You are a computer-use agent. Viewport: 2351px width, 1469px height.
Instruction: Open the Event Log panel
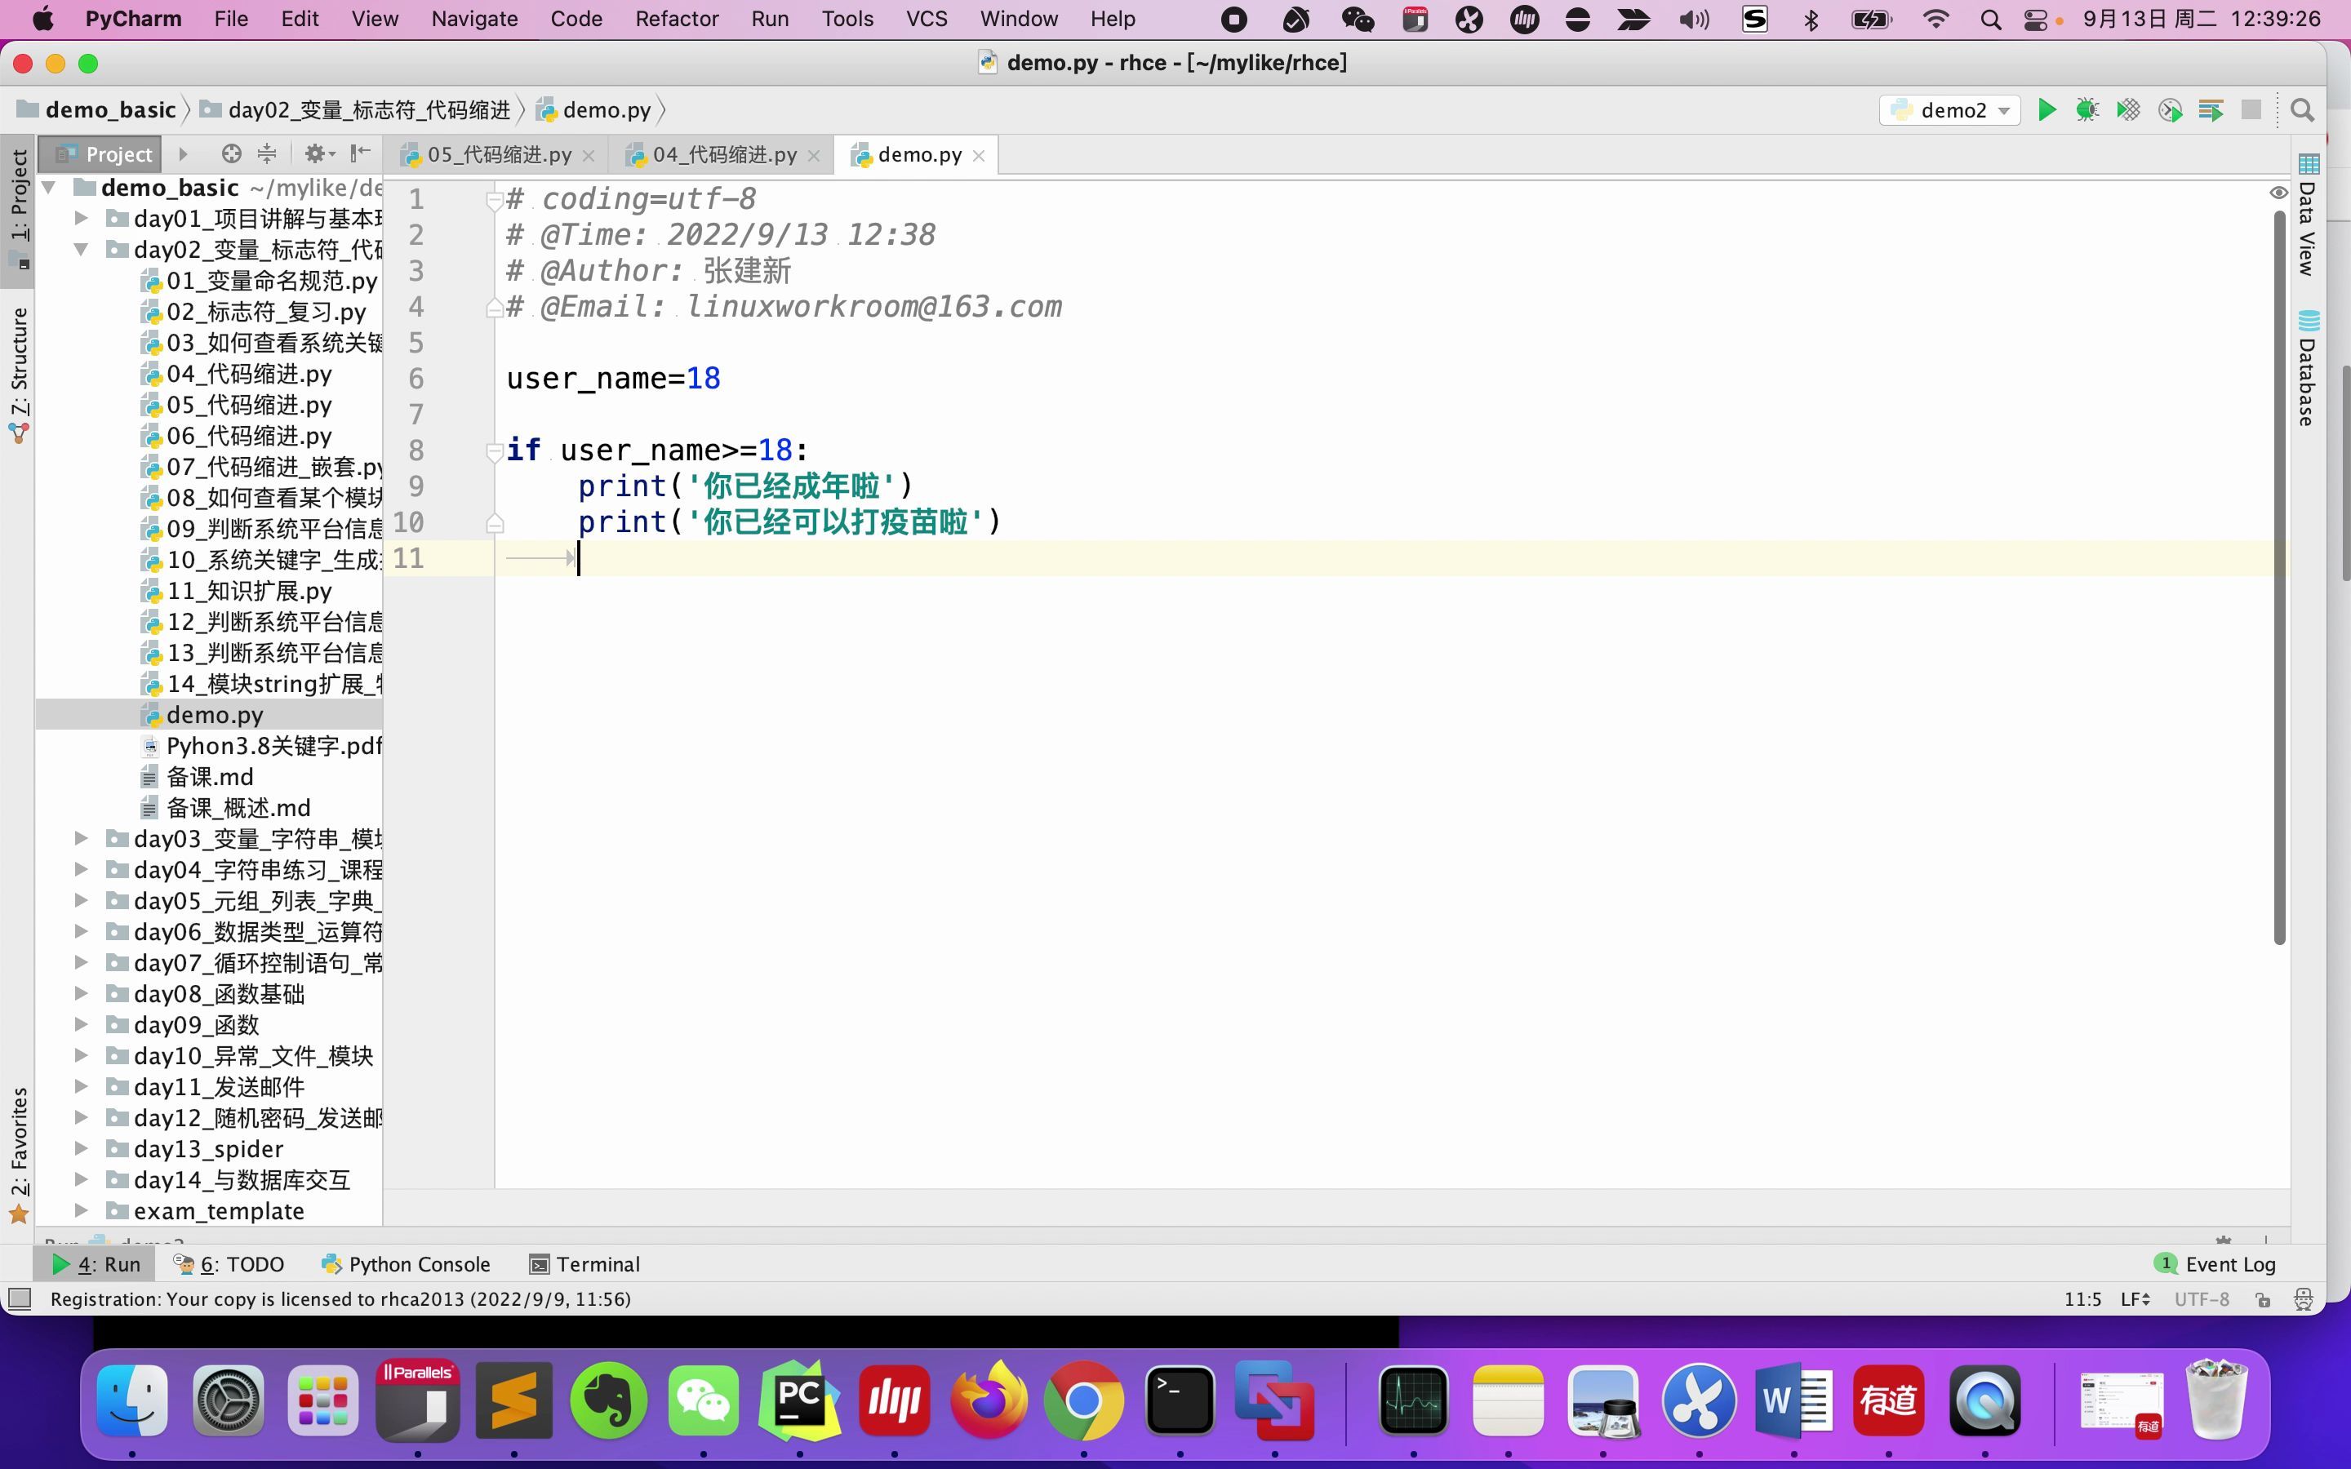2216,1264
